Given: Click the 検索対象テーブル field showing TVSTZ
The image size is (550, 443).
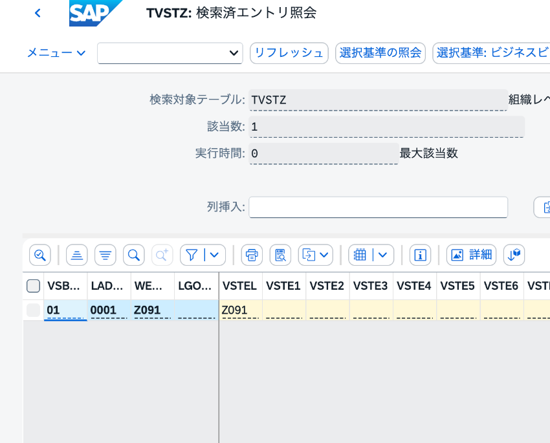Looking at the screenshot, I should [378, 100].
